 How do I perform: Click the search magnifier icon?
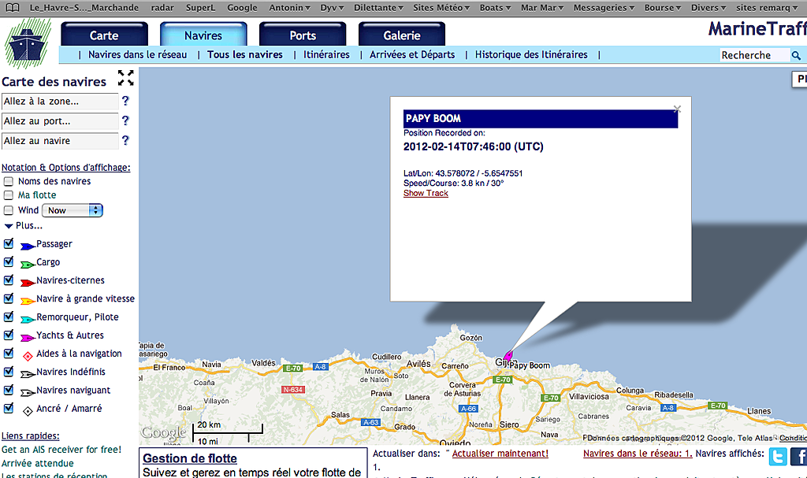point(796,55)
